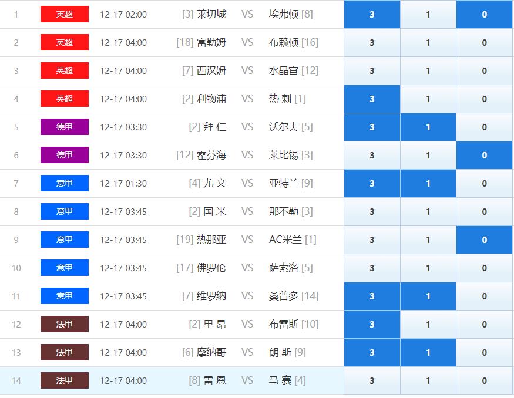
Task: Toggle 3 for 维罗纳 vs 桑普多
Action: 372,296
